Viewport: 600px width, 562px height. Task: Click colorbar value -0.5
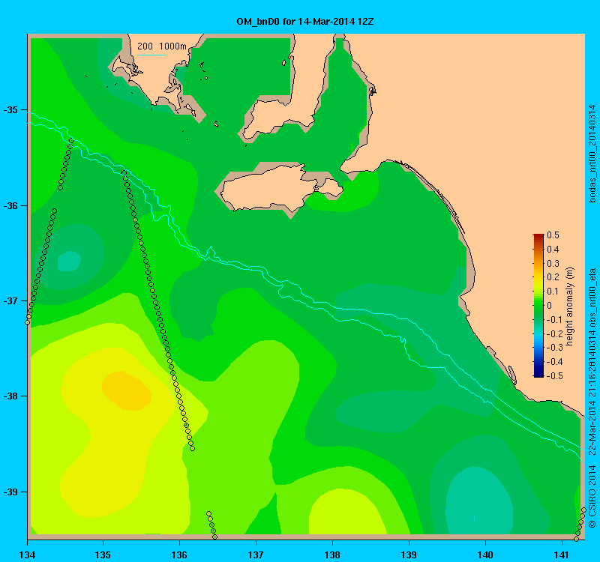click(x=554, y=376)
